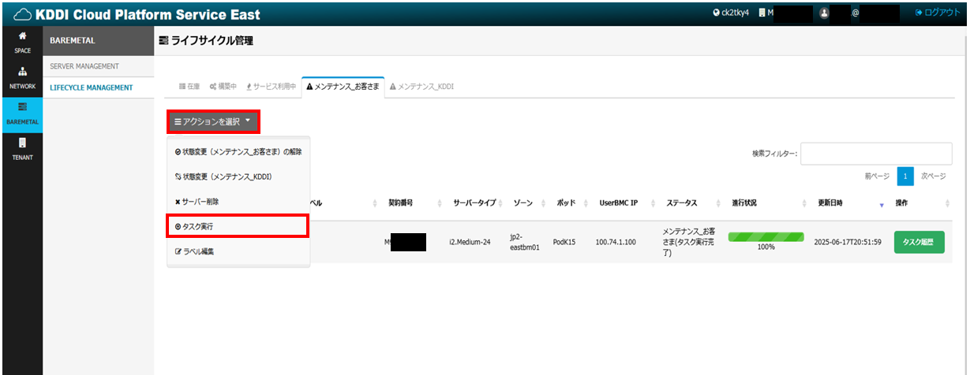Open the アクションを選択 dropdown
This screenshot has width=970, height=375.
coord(213,121)
